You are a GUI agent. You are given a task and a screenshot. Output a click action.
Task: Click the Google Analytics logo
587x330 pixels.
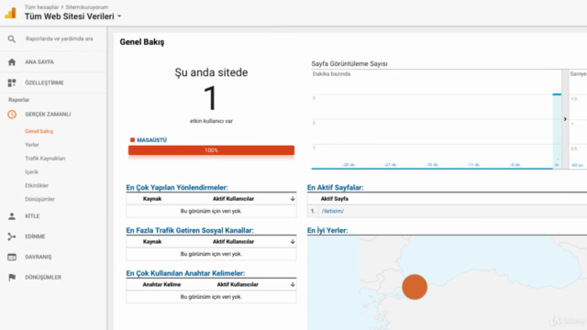(10, 13)
